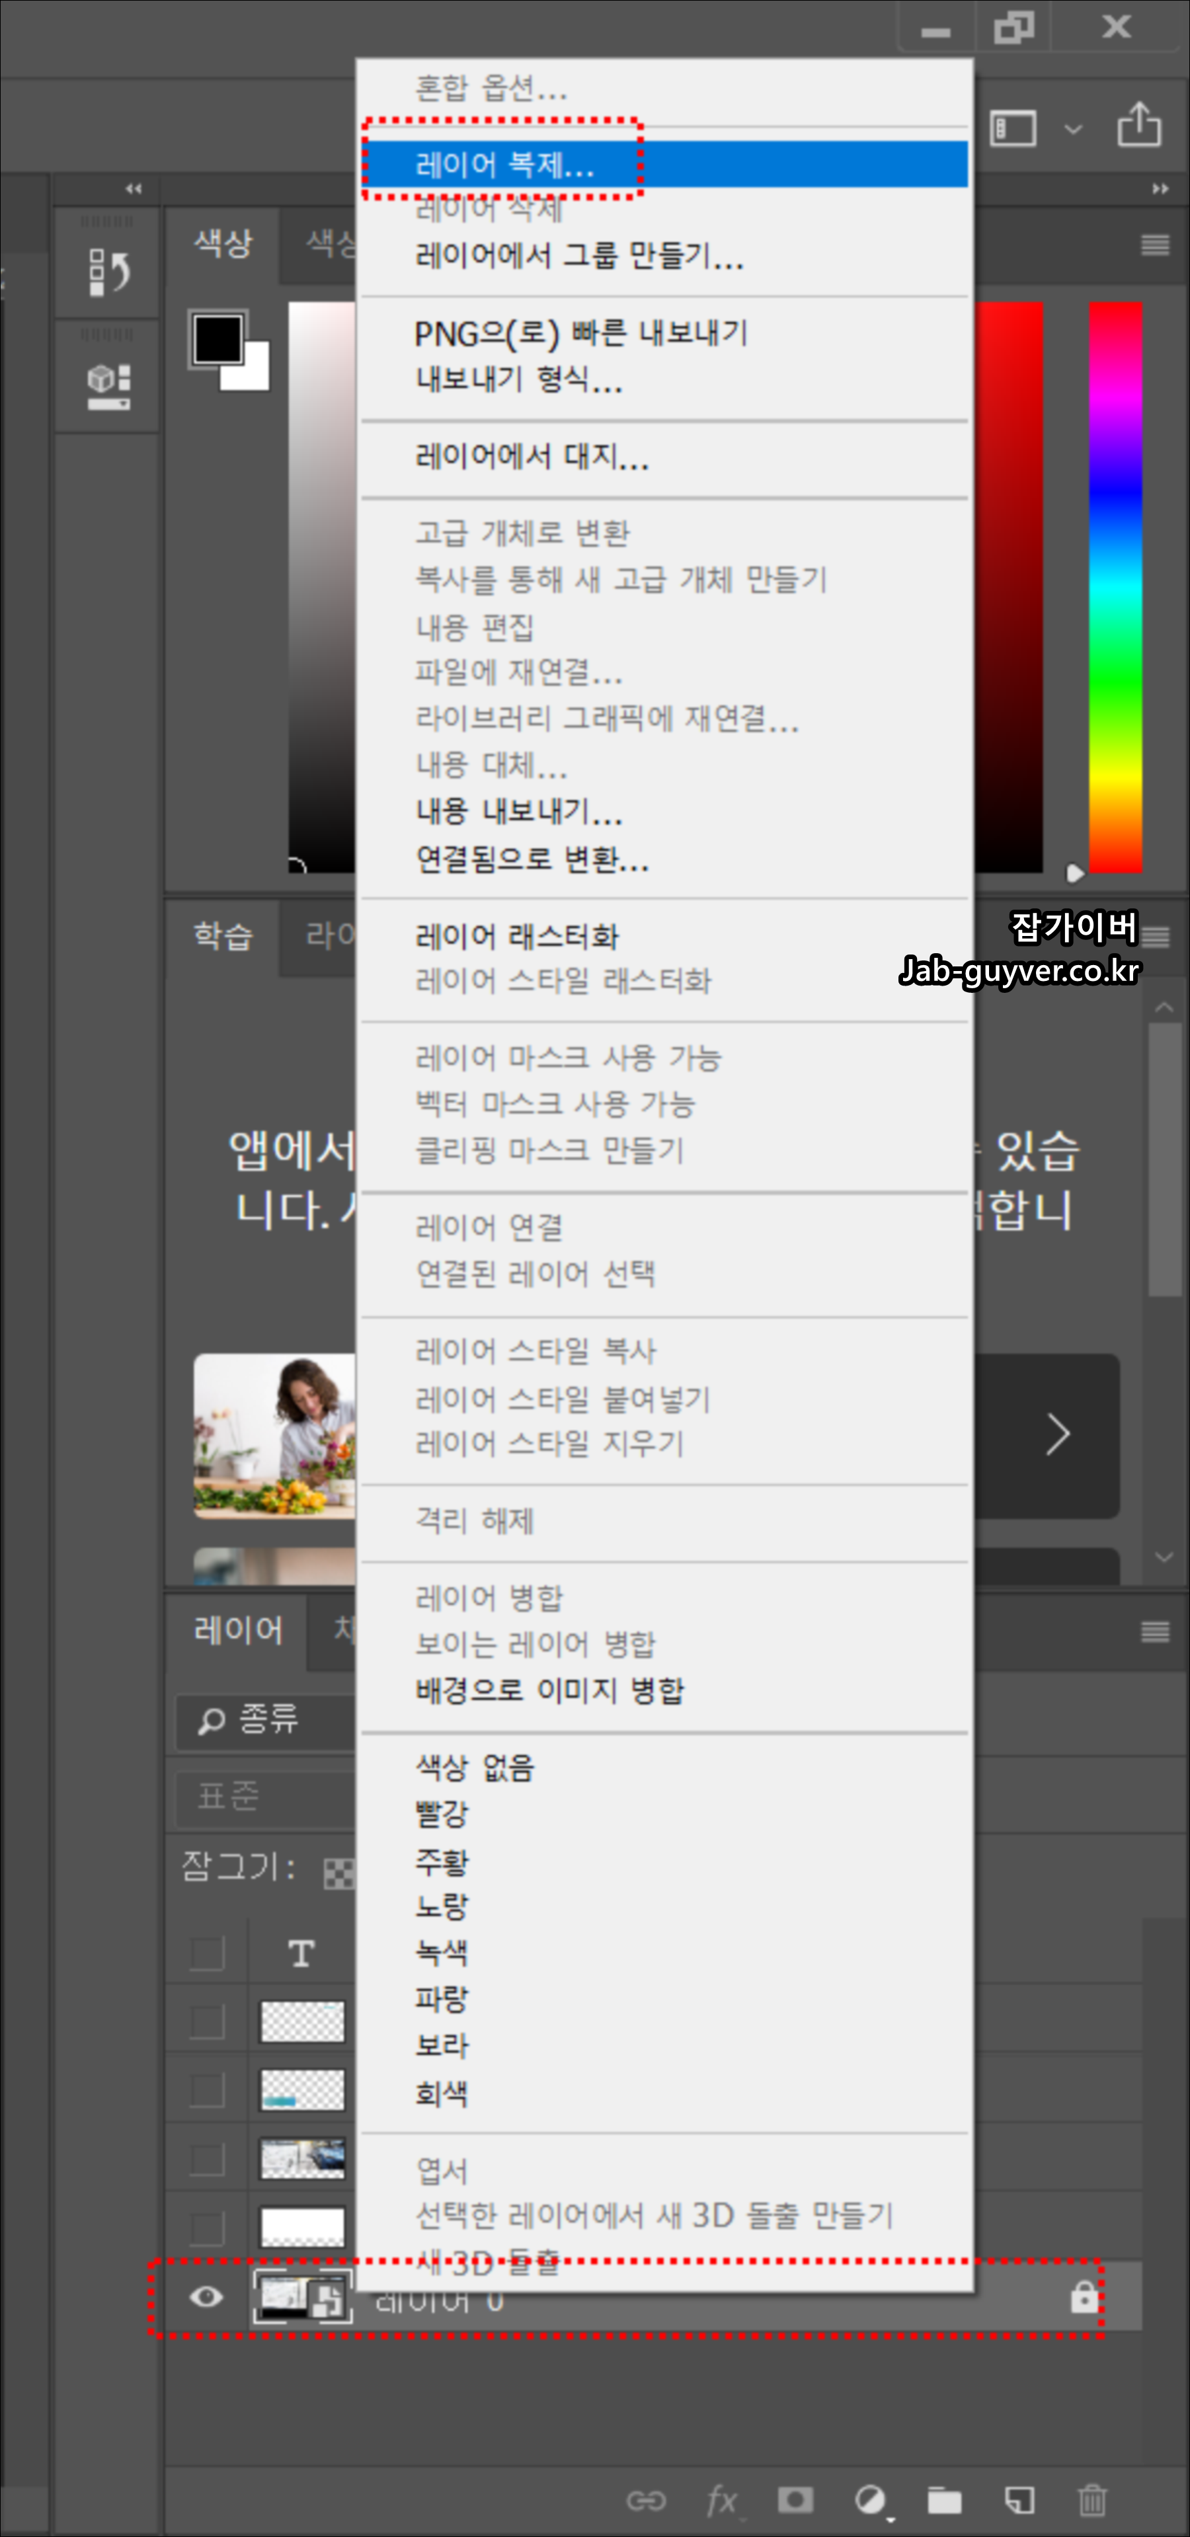Image resolution: width=1190 pixels, height=2537 pixels.
Task: Click tutorial card right chevron arrow
Action: (x=1058, y=1434)
